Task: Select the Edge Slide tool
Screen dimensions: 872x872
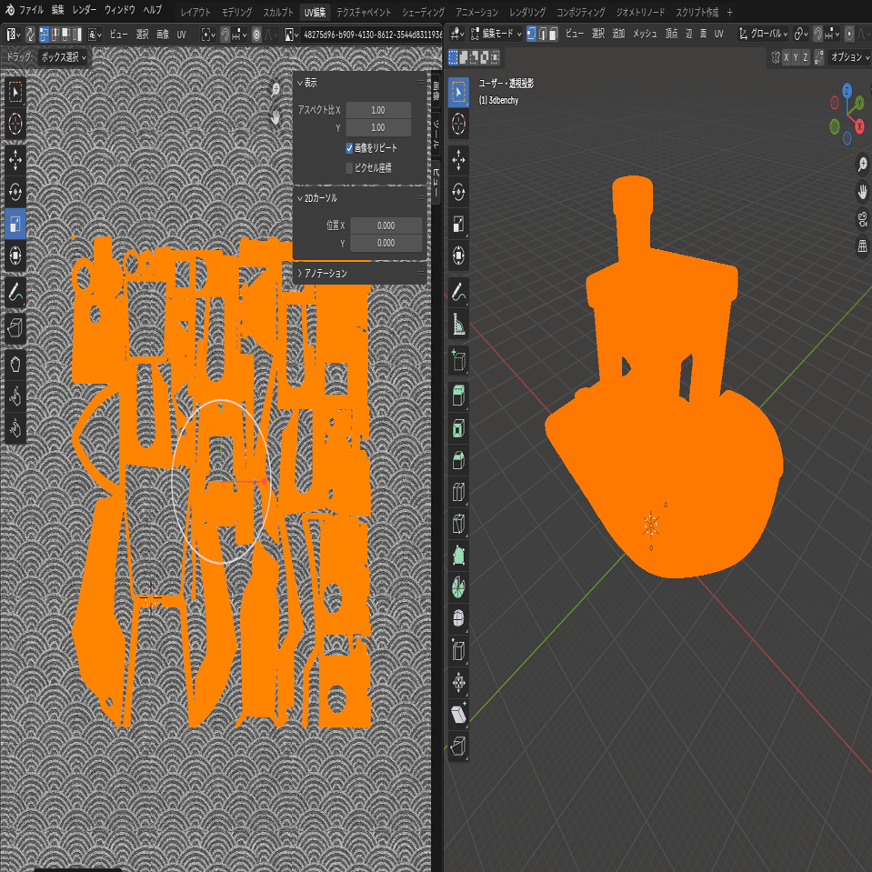Action: [459, 651]
